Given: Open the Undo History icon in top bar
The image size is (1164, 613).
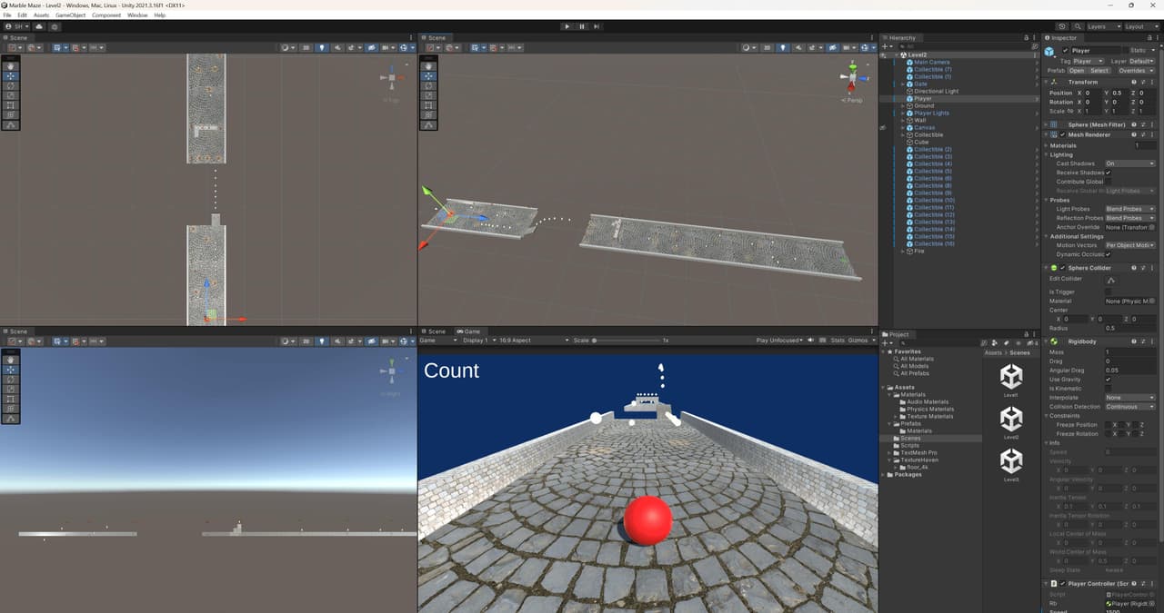Looking at the screenshot, I should point(1062,26).
